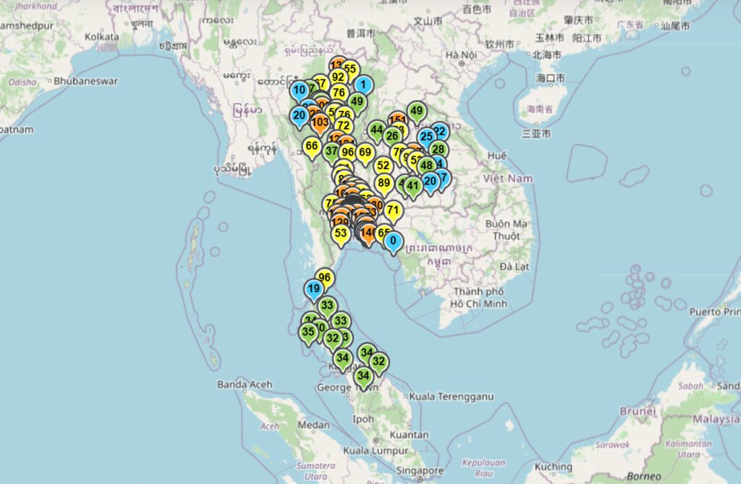
Task: Click the yellow marker showing 69
Action: point(365,153)
